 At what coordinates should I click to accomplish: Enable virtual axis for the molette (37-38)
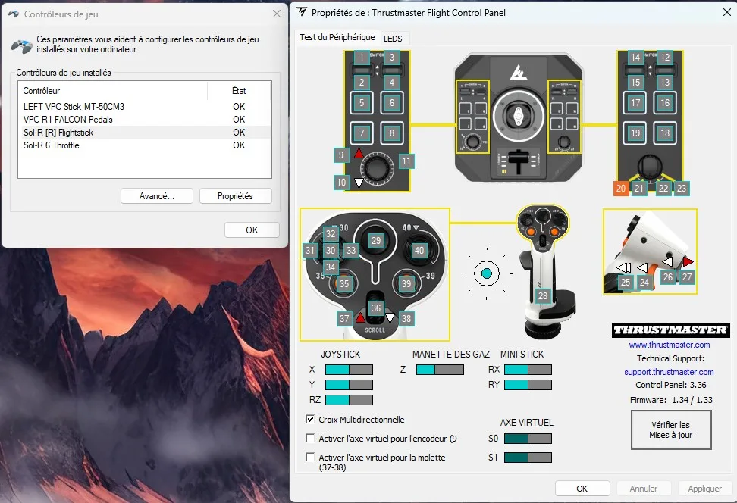pyautogui.click(x=310, y=457)
